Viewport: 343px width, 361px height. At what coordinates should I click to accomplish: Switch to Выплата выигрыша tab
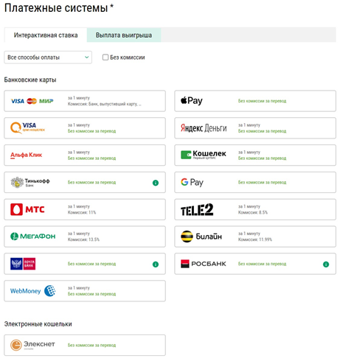124,35
